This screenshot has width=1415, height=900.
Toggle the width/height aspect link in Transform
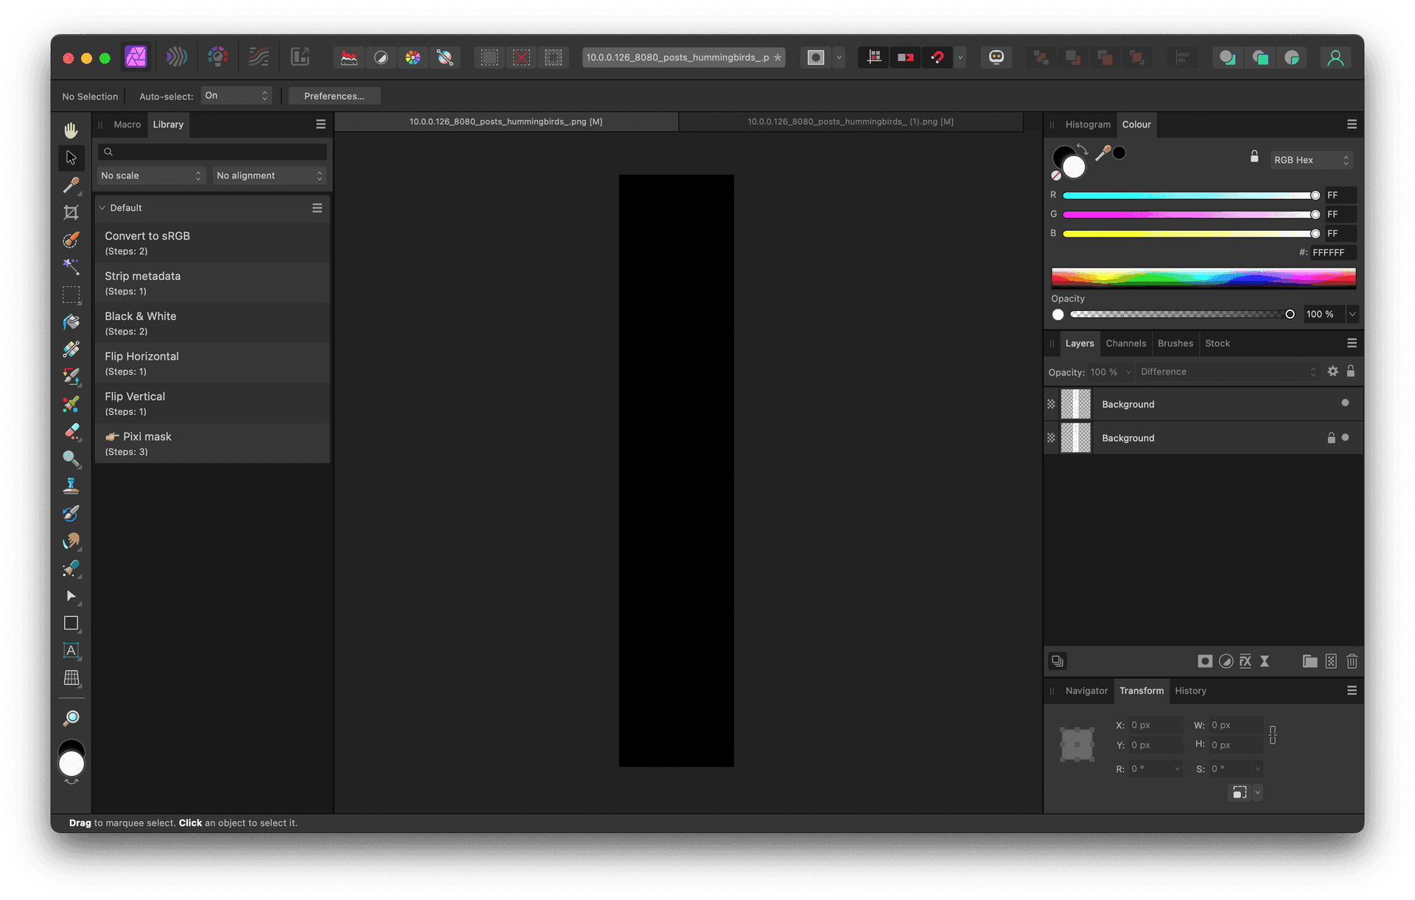pos(1273,735)
